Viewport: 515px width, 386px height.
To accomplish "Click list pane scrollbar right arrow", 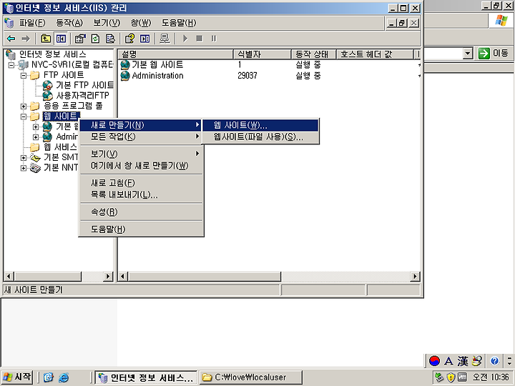I will 415,277.
